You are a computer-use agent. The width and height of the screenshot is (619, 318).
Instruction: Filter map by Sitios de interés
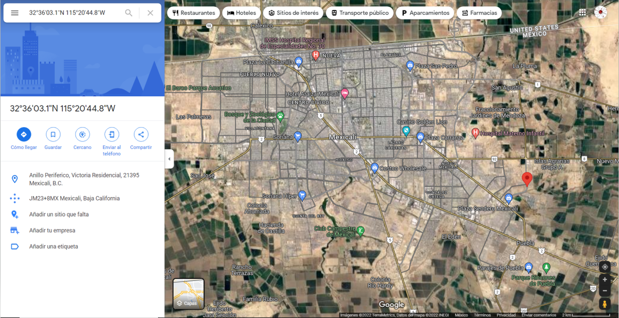[293, 13]
